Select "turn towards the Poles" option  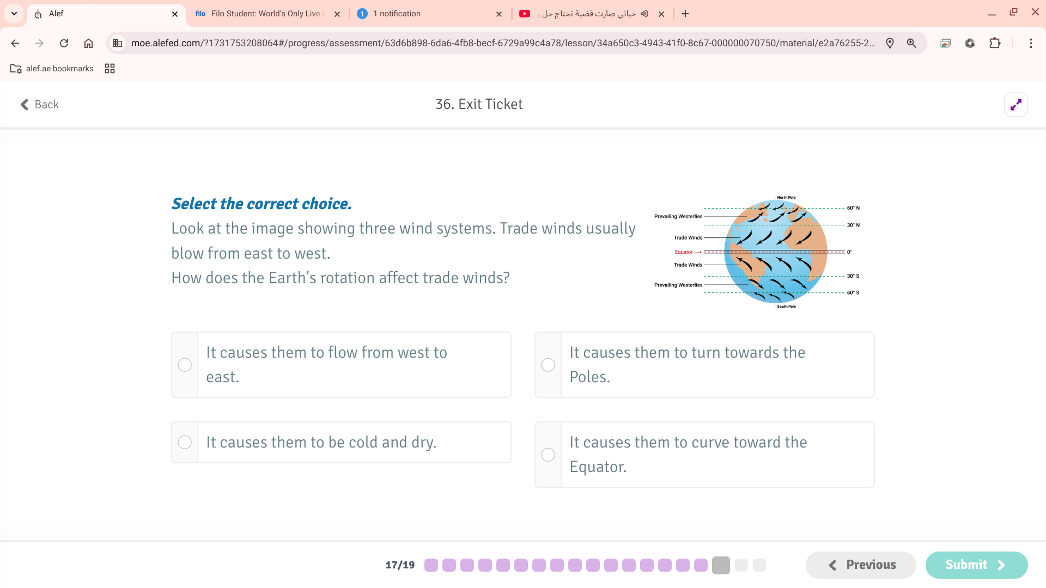[x=548, y=365]
